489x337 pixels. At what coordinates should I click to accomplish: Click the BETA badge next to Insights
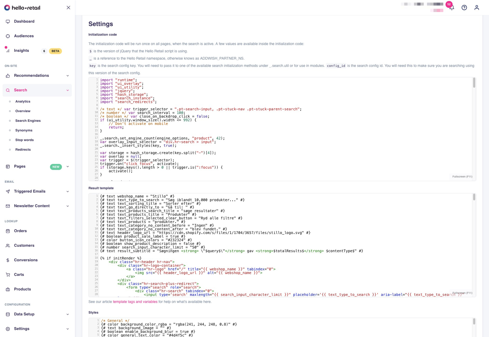coord(55,51)
